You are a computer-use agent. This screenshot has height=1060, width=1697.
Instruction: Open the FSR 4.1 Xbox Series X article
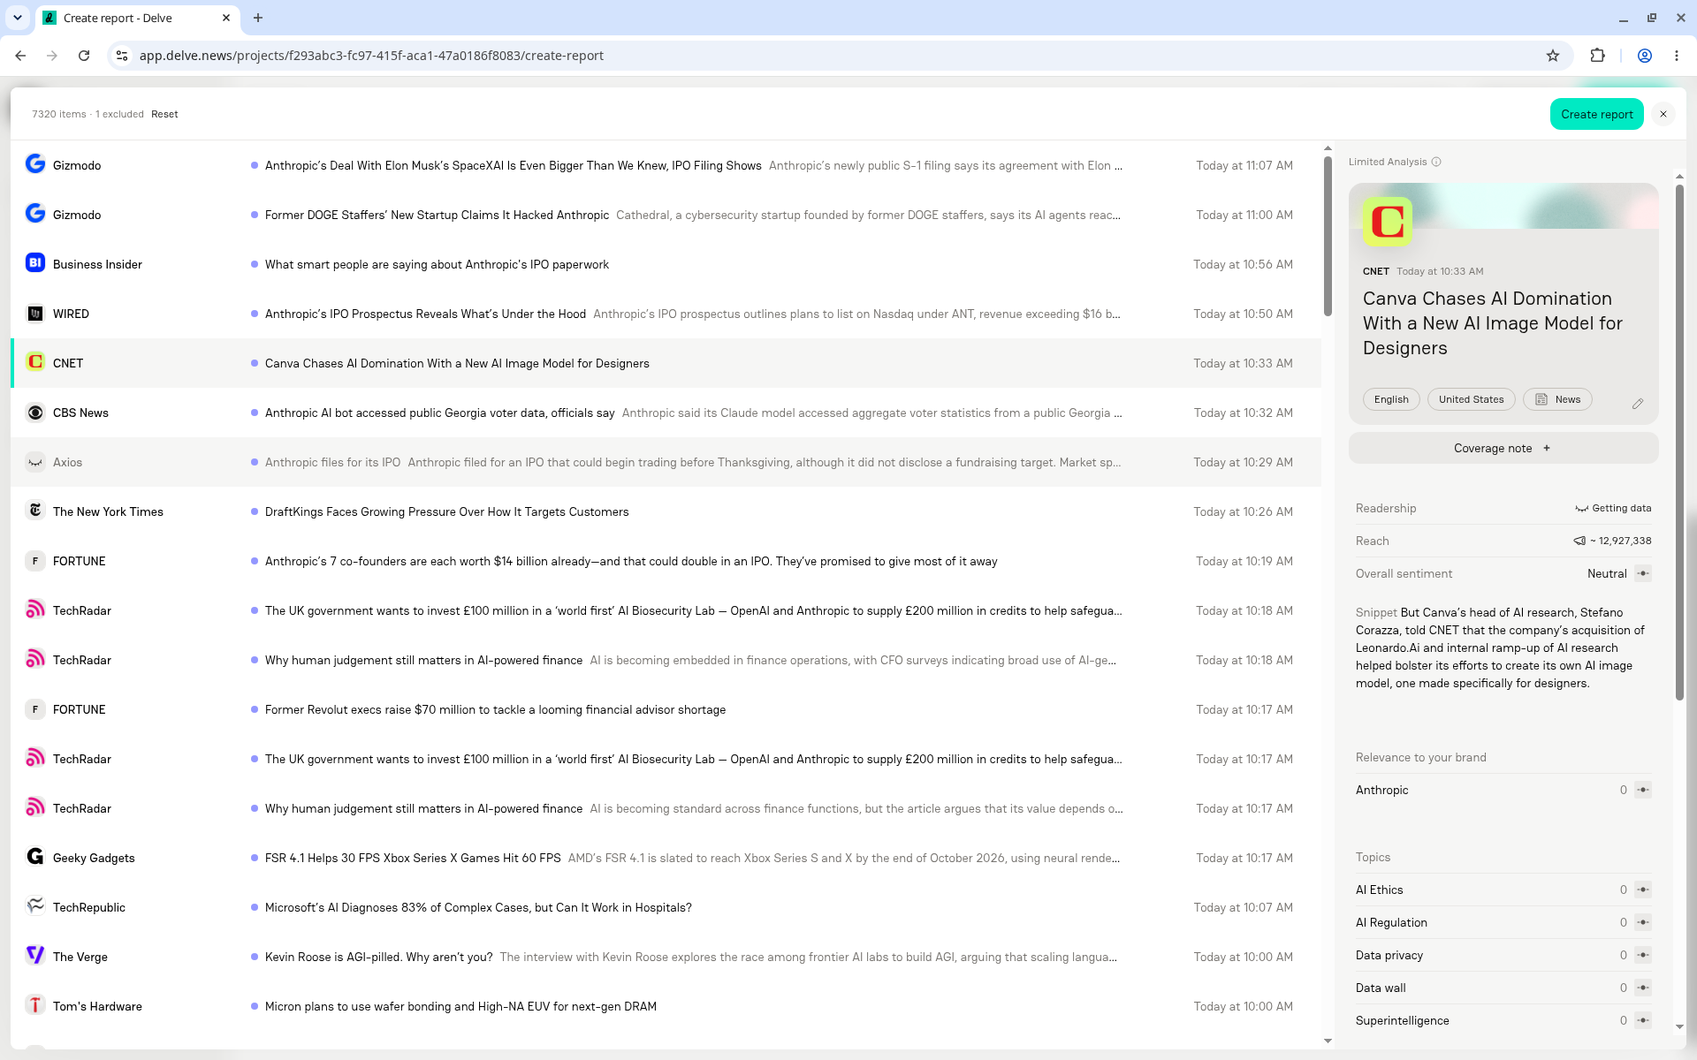pyautogui.click(x=666, y=858)
